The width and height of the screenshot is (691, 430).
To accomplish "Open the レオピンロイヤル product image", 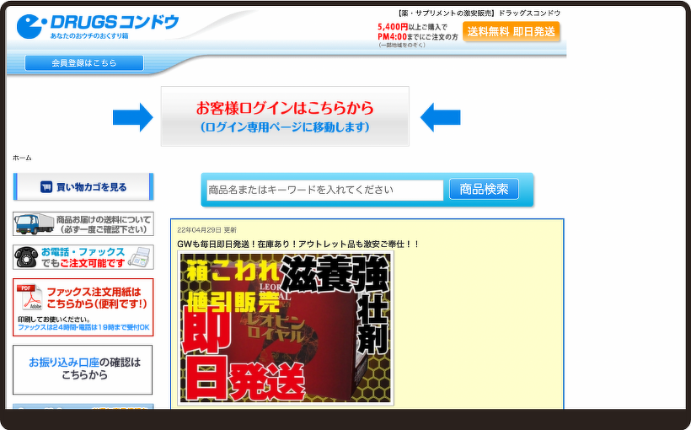I will [x=285, y=328].
